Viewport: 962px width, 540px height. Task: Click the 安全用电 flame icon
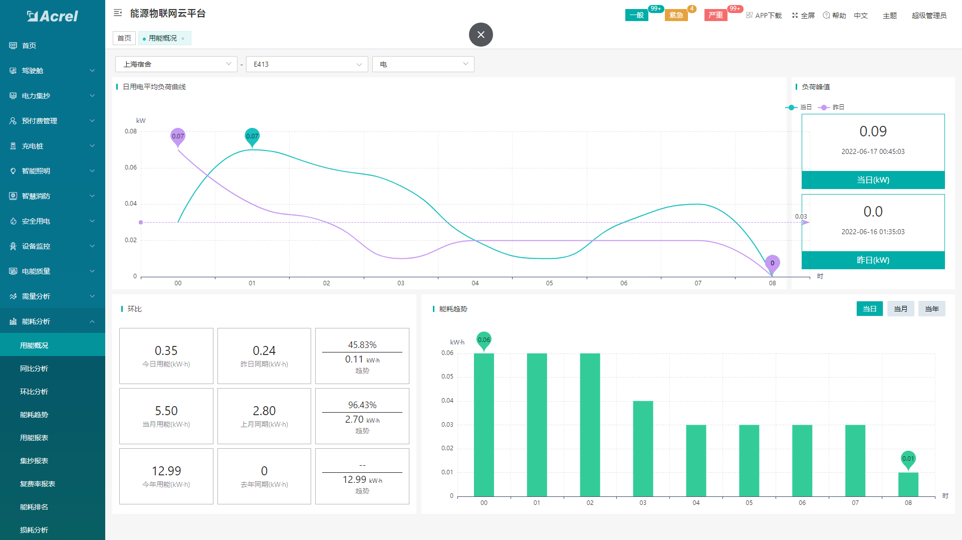(x=13, y=221)
